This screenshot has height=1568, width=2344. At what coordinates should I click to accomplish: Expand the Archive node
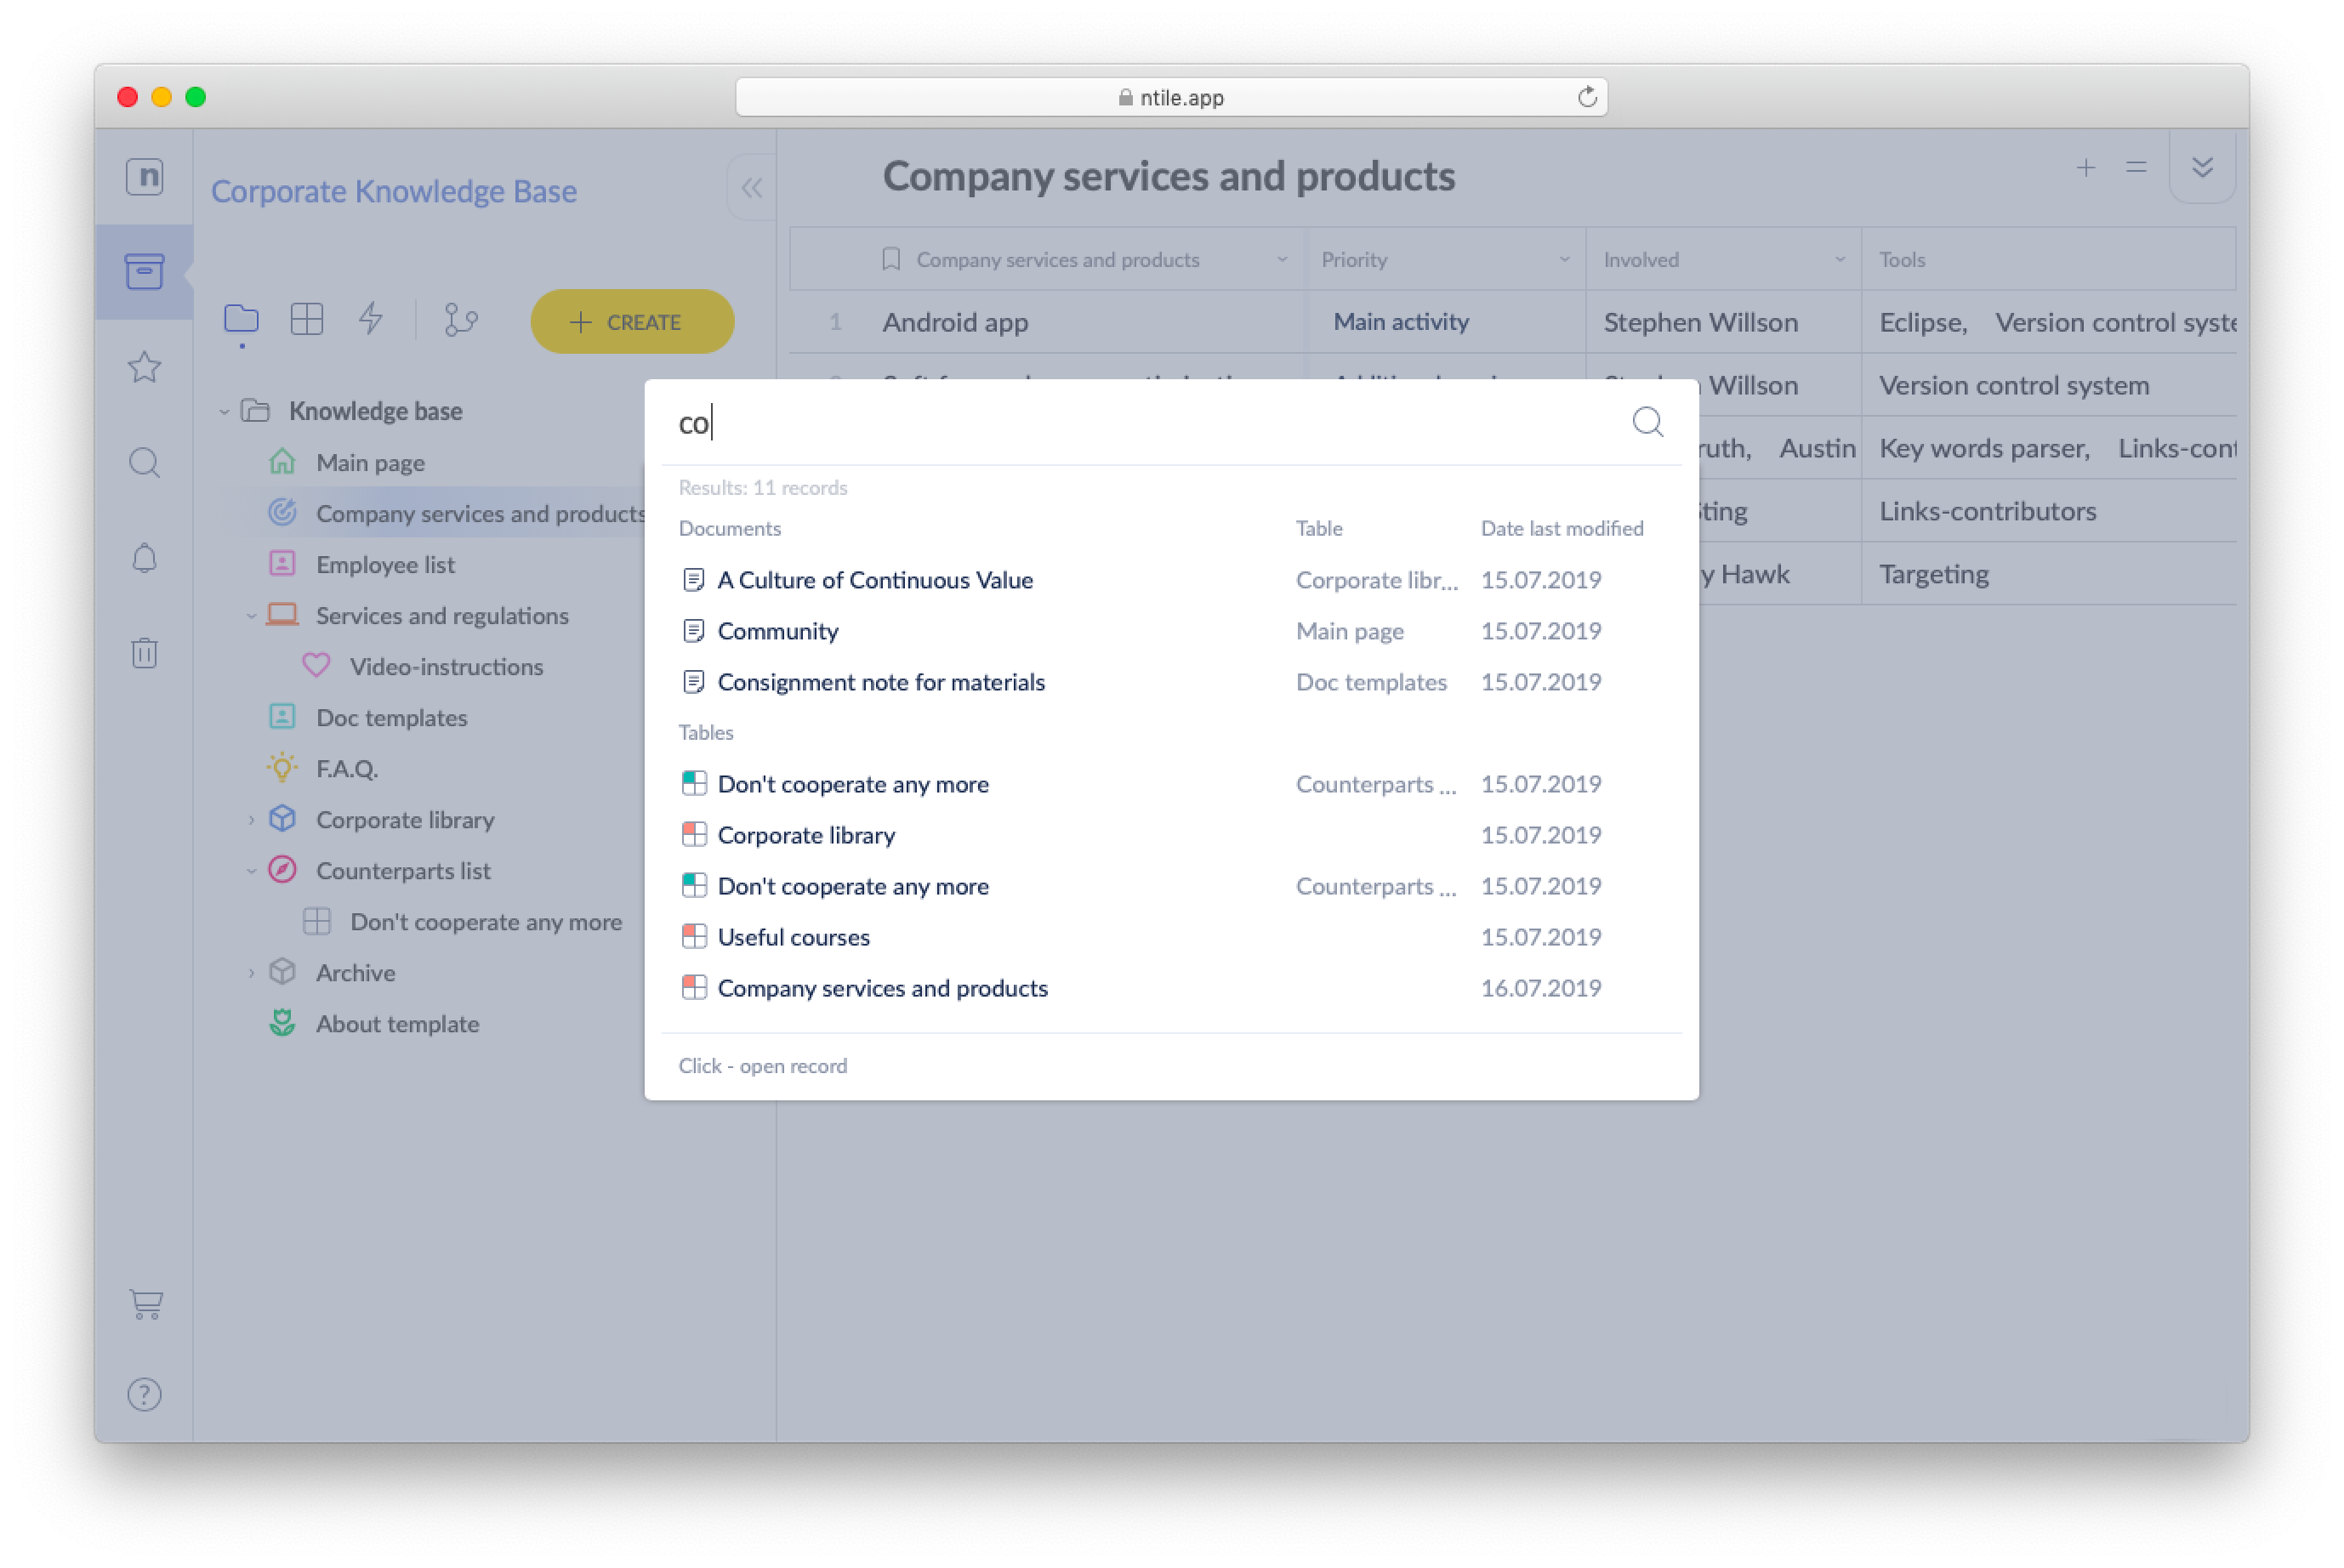tap(251, 973)
